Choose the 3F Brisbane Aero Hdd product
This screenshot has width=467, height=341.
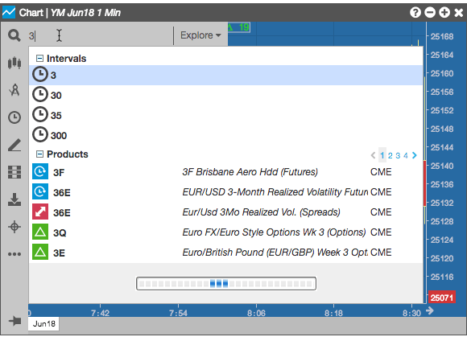[x=225, y=172]
